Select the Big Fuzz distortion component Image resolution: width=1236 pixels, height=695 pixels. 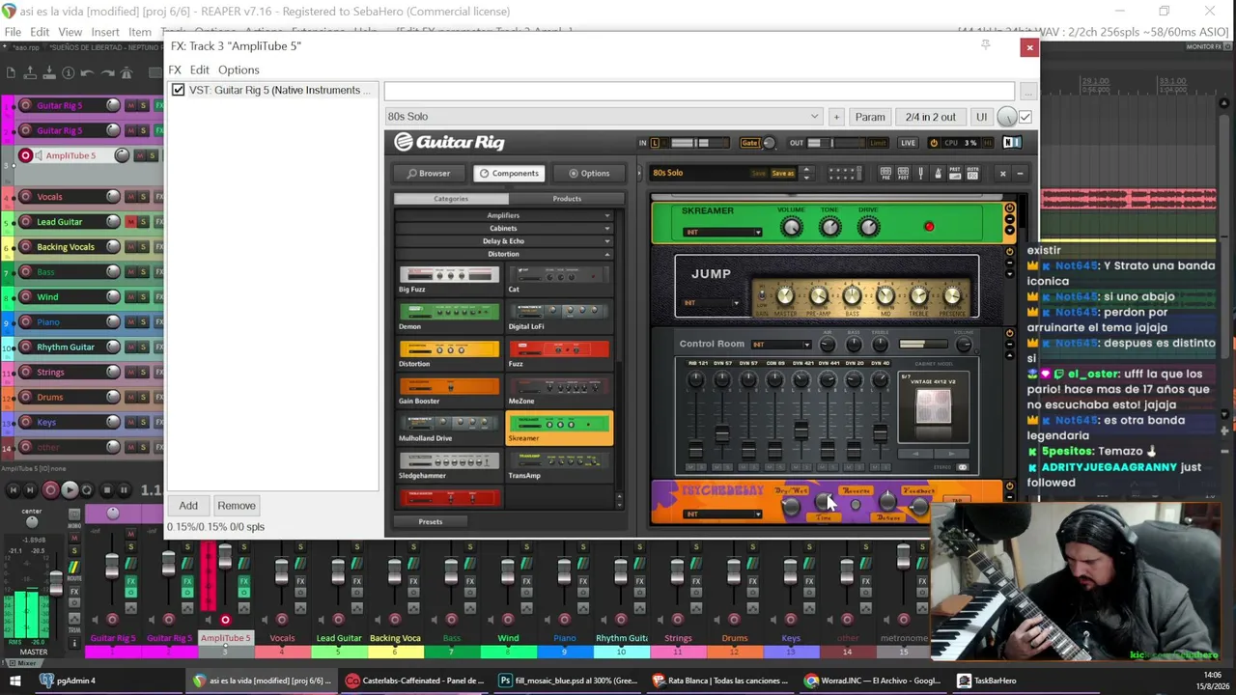point(449,280)
